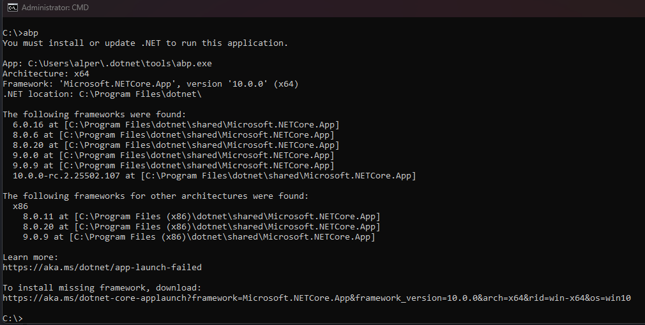645x325 pixels.
Task: Click the 10.0.0-rc.2.25502.107 framework entry
Action: [214, 175]
